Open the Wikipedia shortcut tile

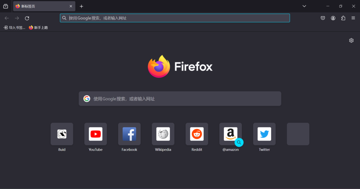(163, 134)
